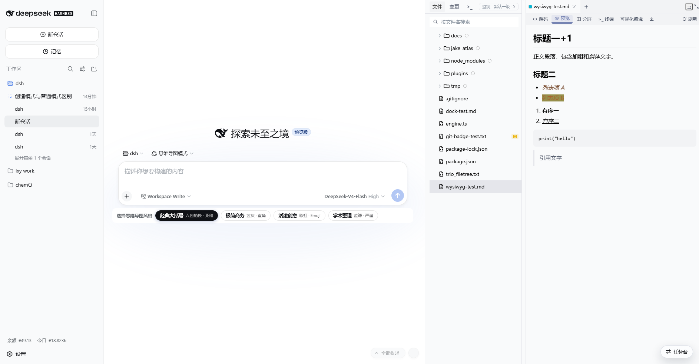This screenshot has height=364, width=699.
Task: Download the document with download icon
Action: tap(652, 19)
